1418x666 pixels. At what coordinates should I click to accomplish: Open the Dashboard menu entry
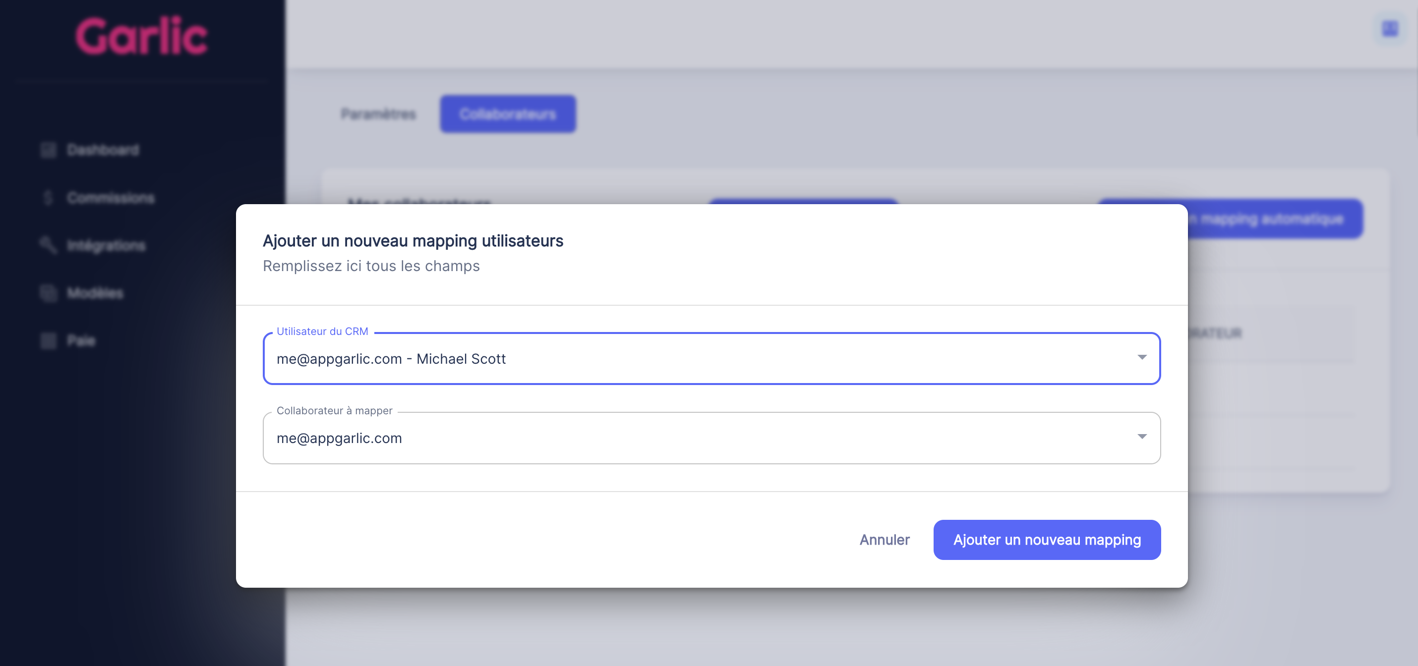103,150
